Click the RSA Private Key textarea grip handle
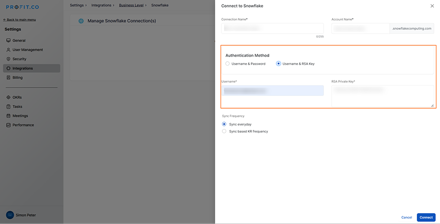 (432, 105)
